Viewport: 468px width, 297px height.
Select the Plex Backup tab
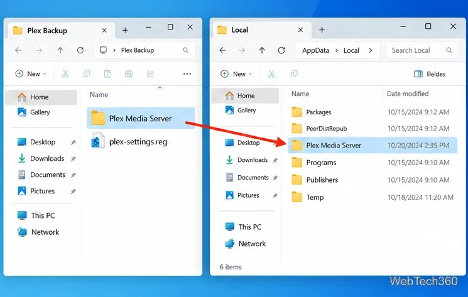click(60, 30)
